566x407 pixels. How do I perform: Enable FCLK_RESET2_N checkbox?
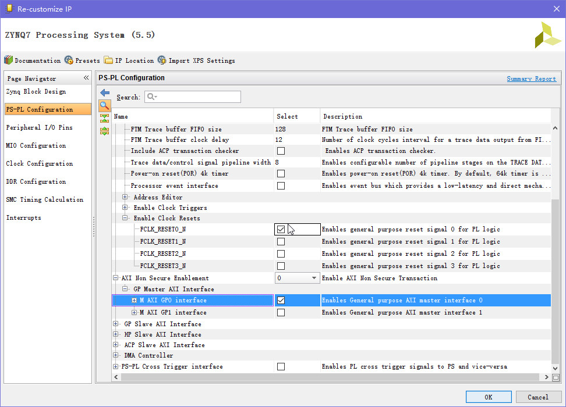coord(281,254)
